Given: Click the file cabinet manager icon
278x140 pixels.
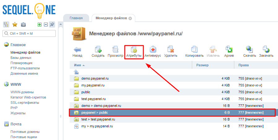Looking at the screenshot, I should pos(79,33).
